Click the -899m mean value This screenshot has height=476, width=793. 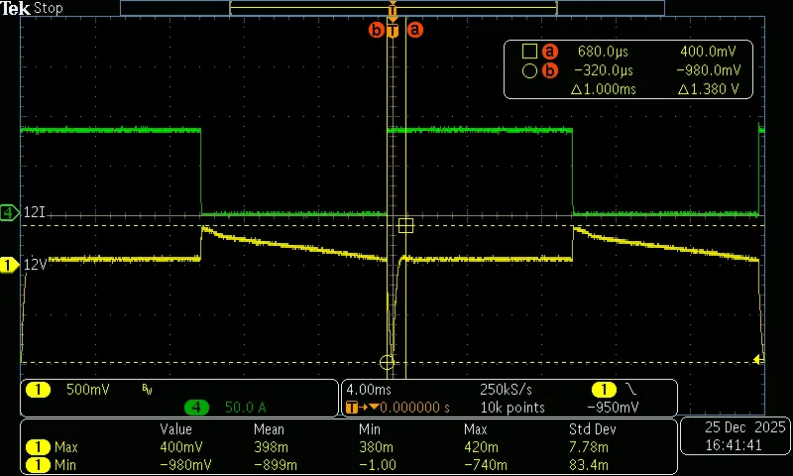(272, 464)
